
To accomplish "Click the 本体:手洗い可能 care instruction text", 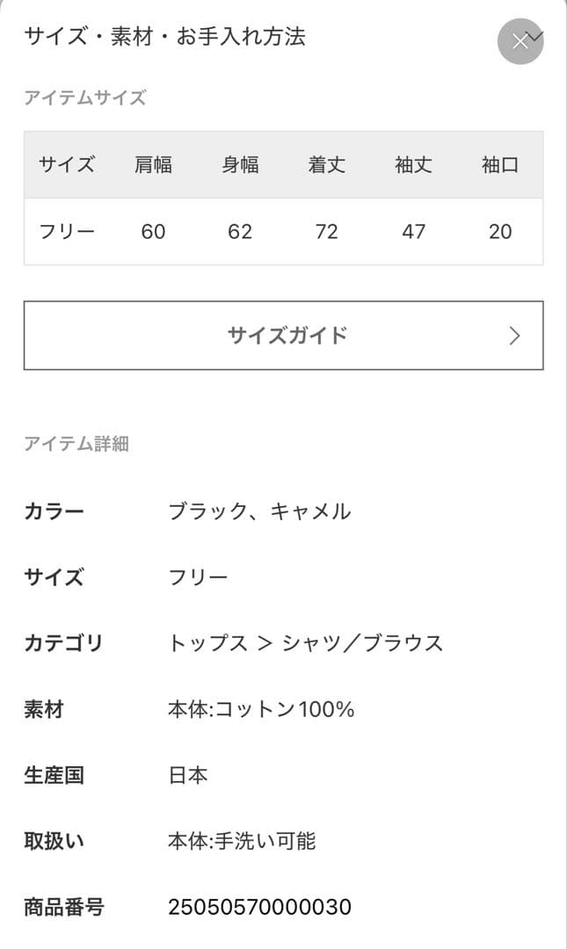I will click(242, 841).
